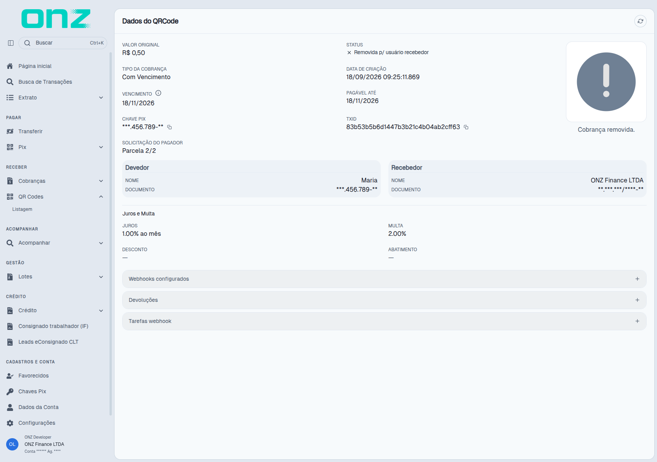Expand the Lotes submenu

(x=101, y=277)
